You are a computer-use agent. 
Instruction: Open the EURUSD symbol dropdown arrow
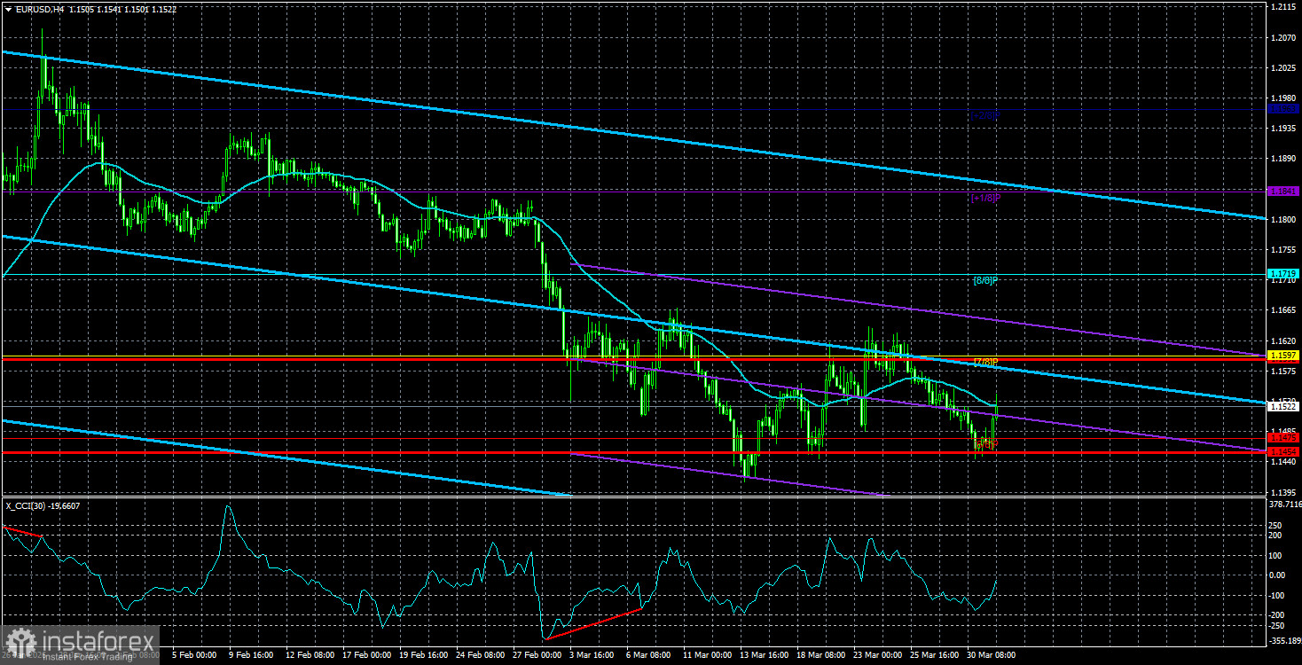[7, 7]
